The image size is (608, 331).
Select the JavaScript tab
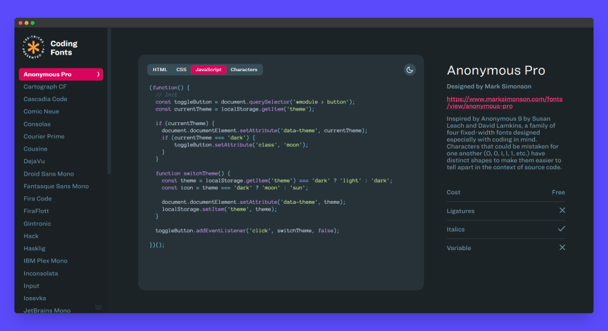point(208,70)
